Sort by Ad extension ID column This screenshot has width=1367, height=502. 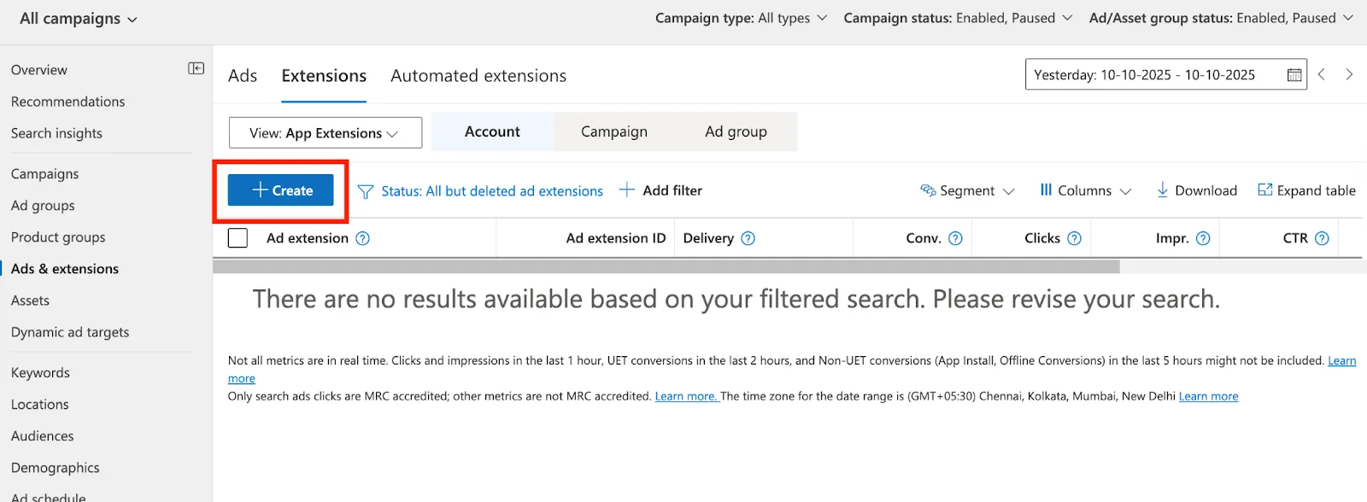[615, 238]
